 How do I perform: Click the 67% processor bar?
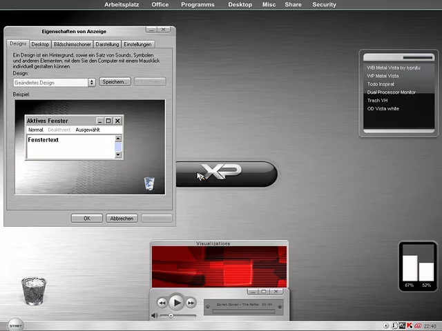(x=410, y=268)
